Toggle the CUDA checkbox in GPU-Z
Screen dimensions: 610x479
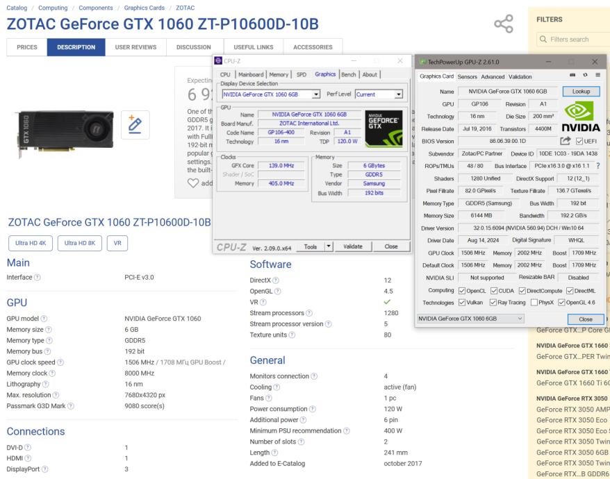tap(494, 290)
